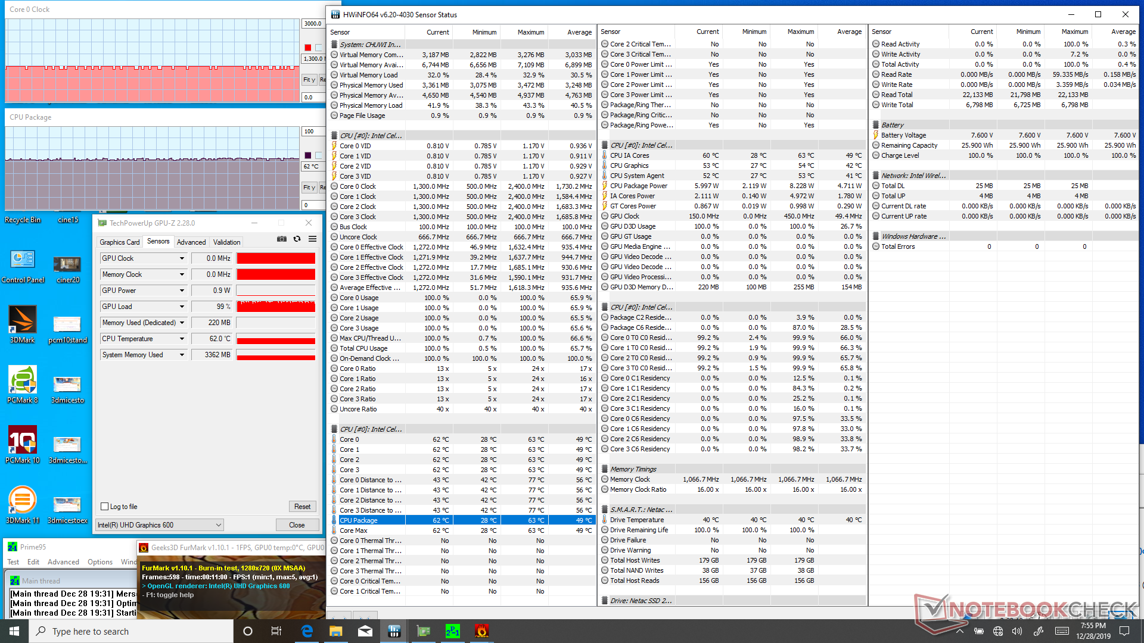Open Mail app from taskbar
This screenshot has width=1144, height=643.
[365, 631]
